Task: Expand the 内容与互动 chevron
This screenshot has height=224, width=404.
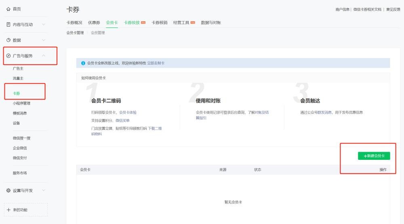Action: (x=44, y=25)
